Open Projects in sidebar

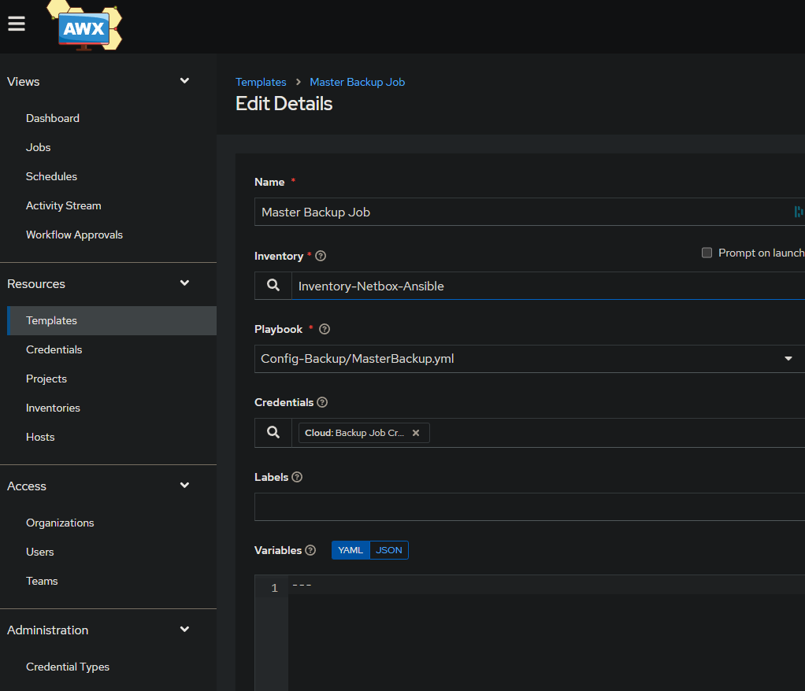click(x=46, y=379)
